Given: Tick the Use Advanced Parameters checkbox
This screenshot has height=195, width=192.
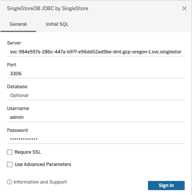Looking at the screenshot, I should click(10, 164).
